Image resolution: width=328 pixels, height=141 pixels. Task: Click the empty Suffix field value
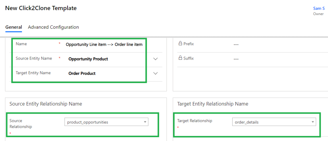pyautogui.click(x=236, y=59)
